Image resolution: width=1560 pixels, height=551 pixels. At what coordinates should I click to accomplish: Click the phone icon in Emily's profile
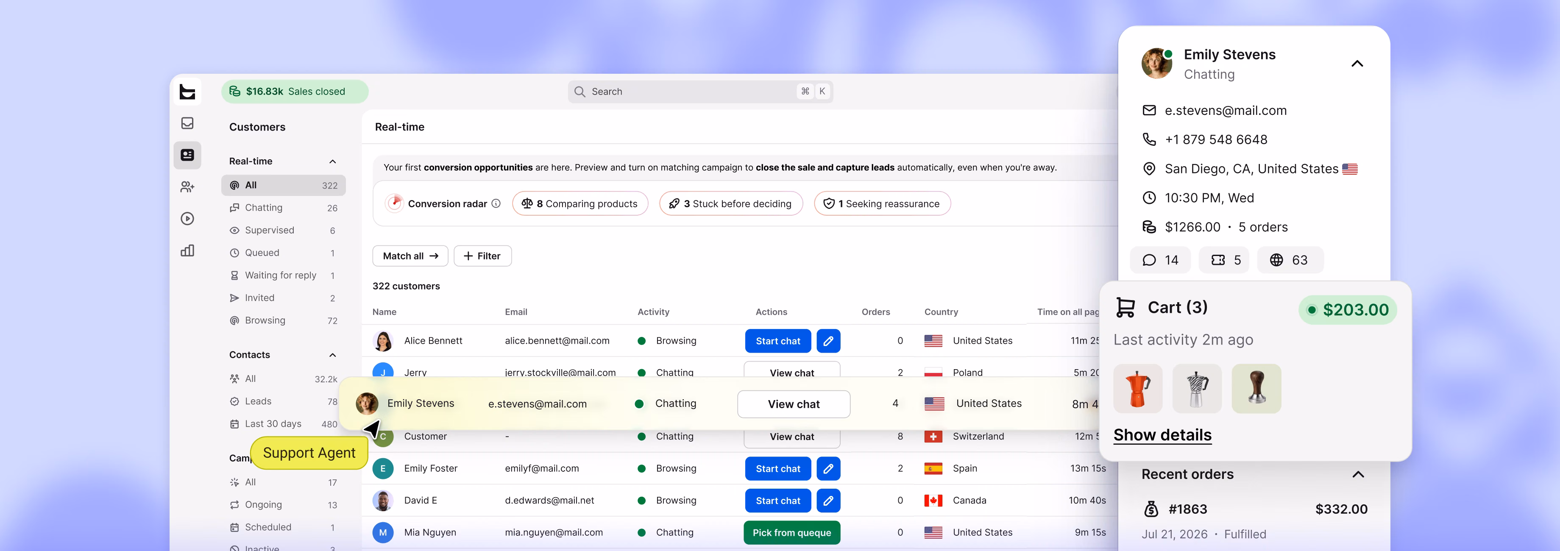click(x=1149, y=139)
